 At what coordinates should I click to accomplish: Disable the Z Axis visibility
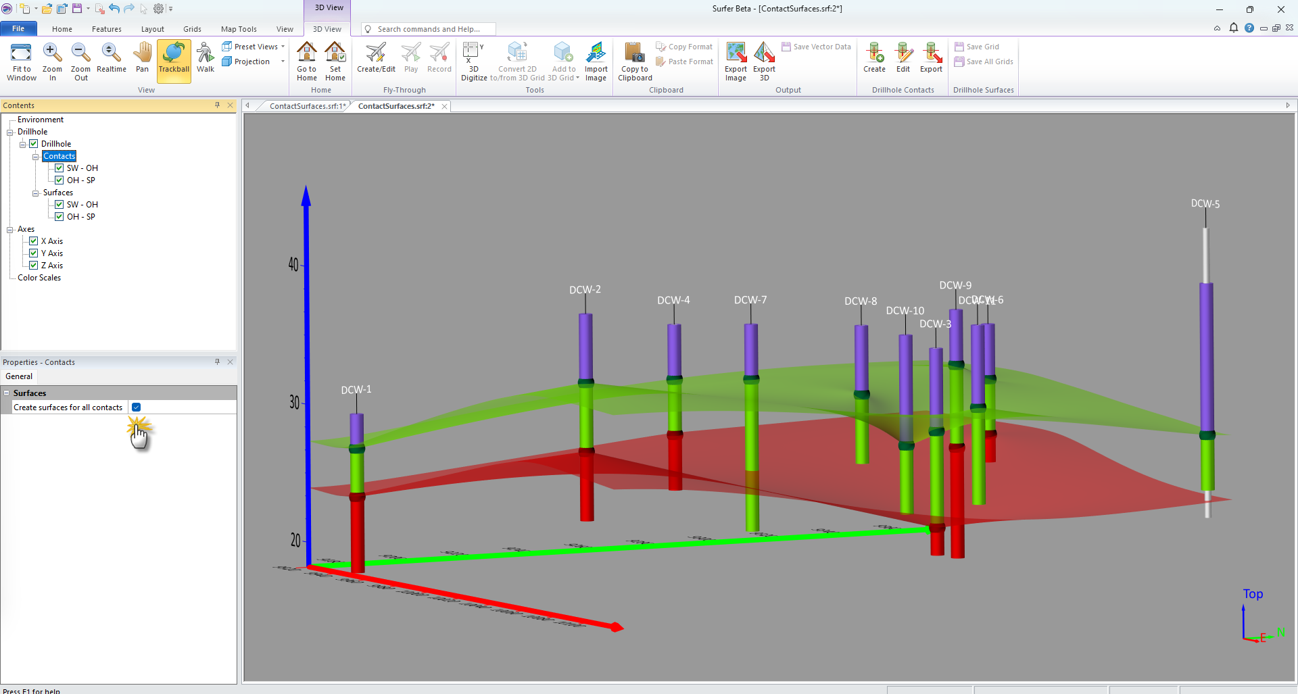pos(34,265)
